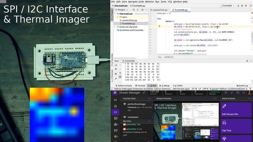Open the 6: TODO tool tab
The height and width of the screenshot is (142, 253).
(177, 86)
